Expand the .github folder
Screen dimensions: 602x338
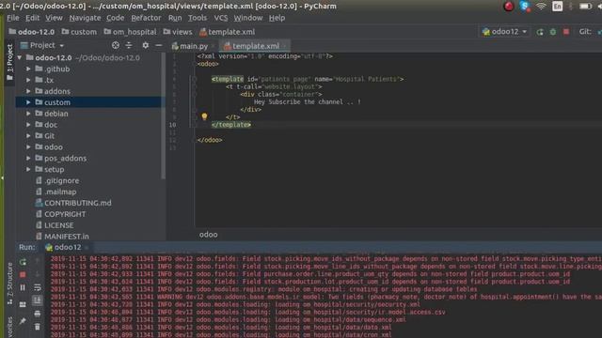(x=28, y=69)
